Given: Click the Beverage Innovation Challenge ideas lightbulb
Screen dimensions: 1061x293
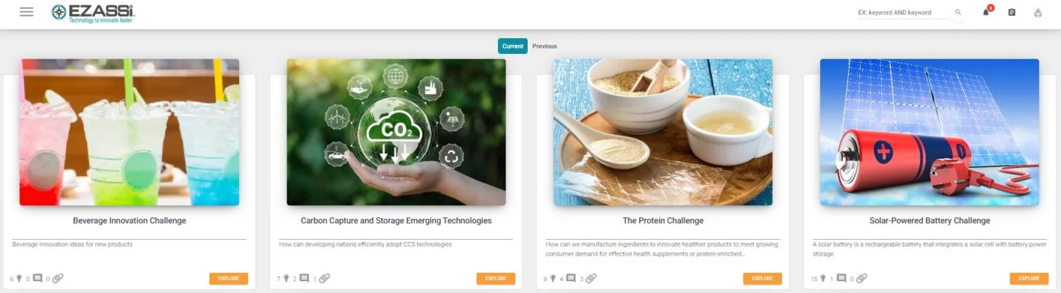Looking at the screenshot, I should 19,278.
